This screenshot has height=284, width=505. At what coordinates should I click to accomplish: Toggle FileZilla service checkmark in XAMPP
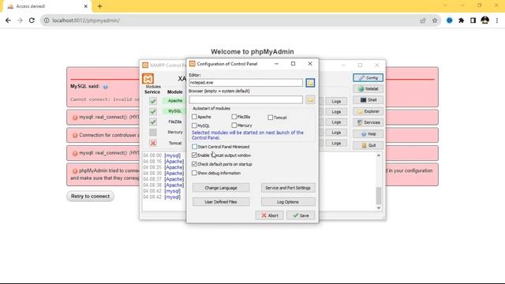tap(153, 122)
